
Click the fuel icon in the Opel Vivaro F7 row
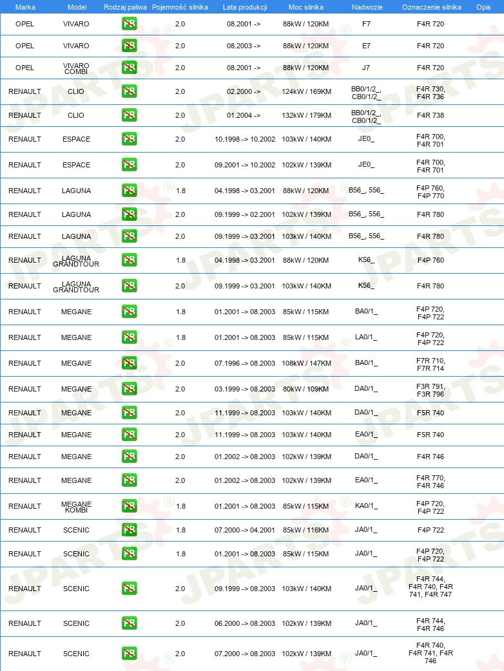130,24
